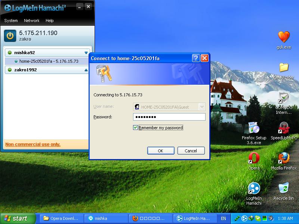Image resolution: width=299 pixels, height=224 pixels.
Task: Select the COMODO Internet Security desktop shortcut
Action: (284, 103)
